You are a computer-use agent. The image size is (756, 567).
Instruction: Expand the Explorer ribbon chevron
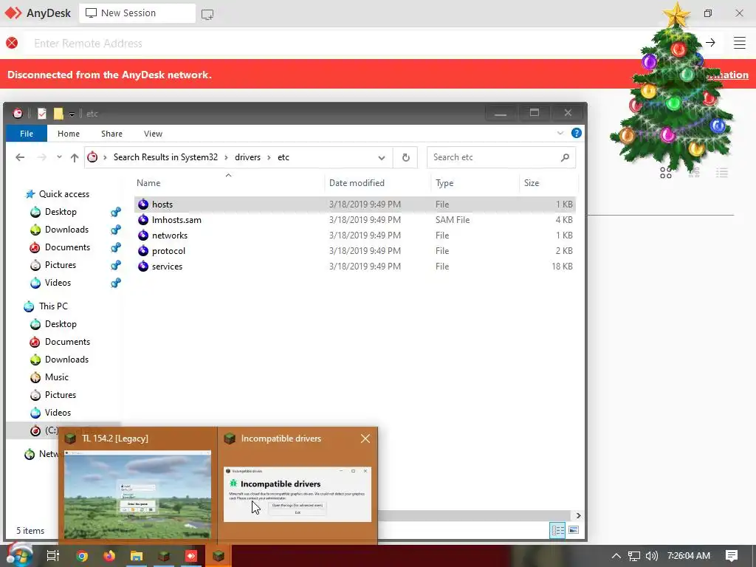560,133
